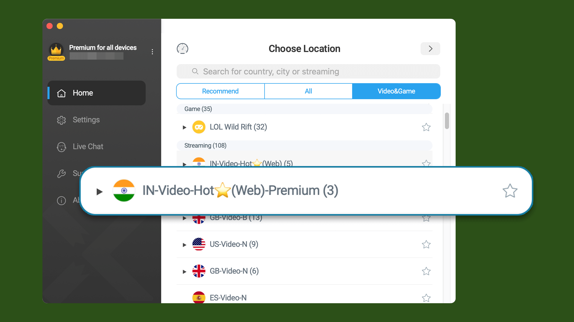Expand IN-Video-Hot (Web)-Premium group triangle
Image resolution: width=574 pixels, height=322 pixels.
(x=100, y=191)
